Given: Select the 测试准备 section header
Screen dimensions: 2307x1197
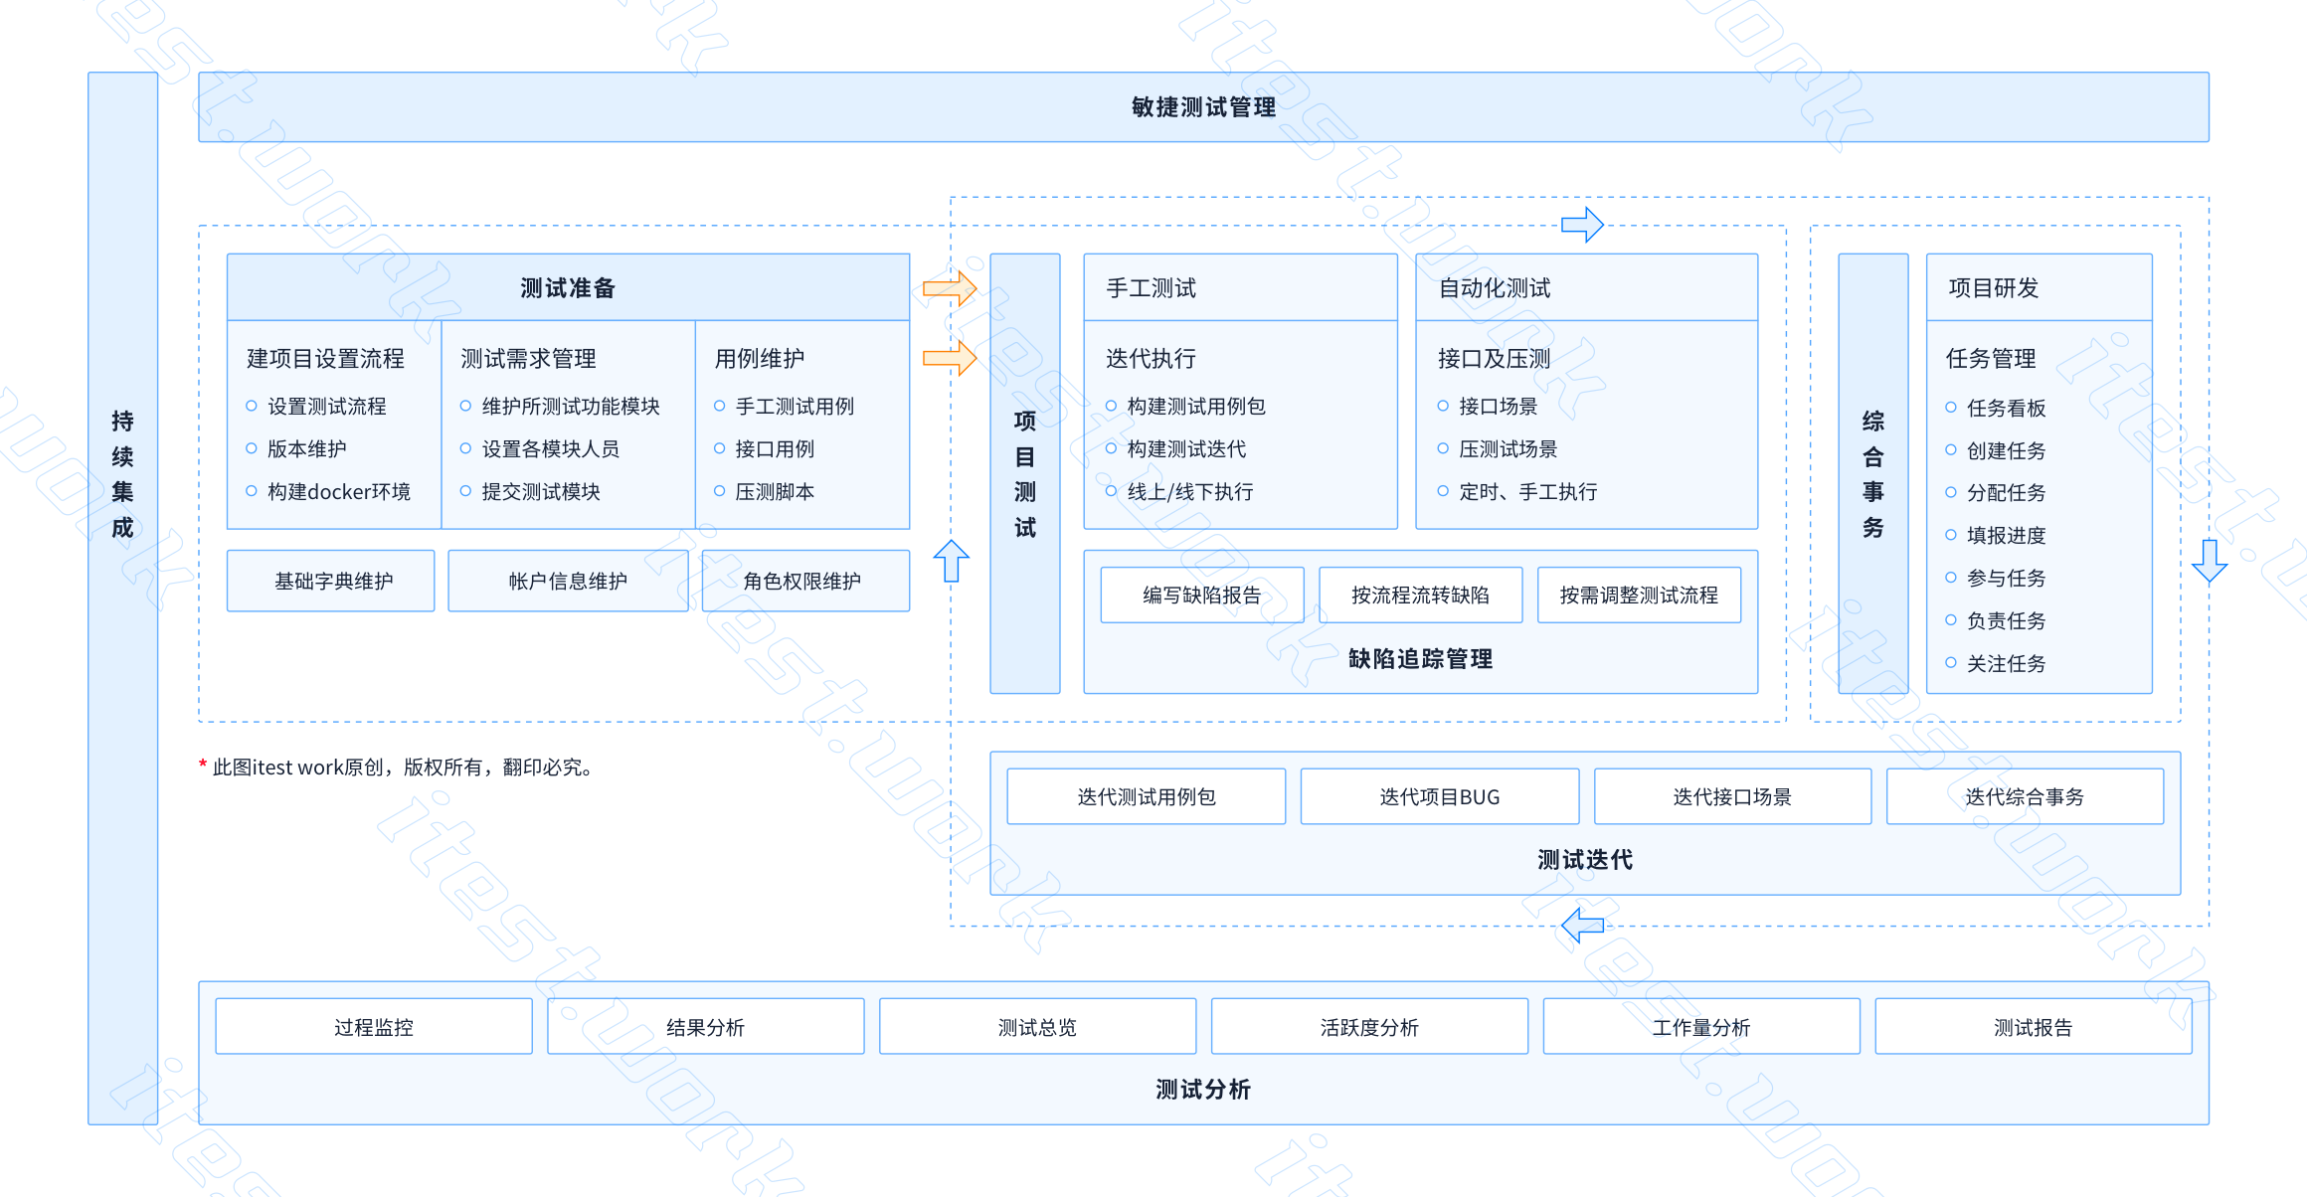Looking at the screenshot, I should pyautogui.click(x=568, y=288).
